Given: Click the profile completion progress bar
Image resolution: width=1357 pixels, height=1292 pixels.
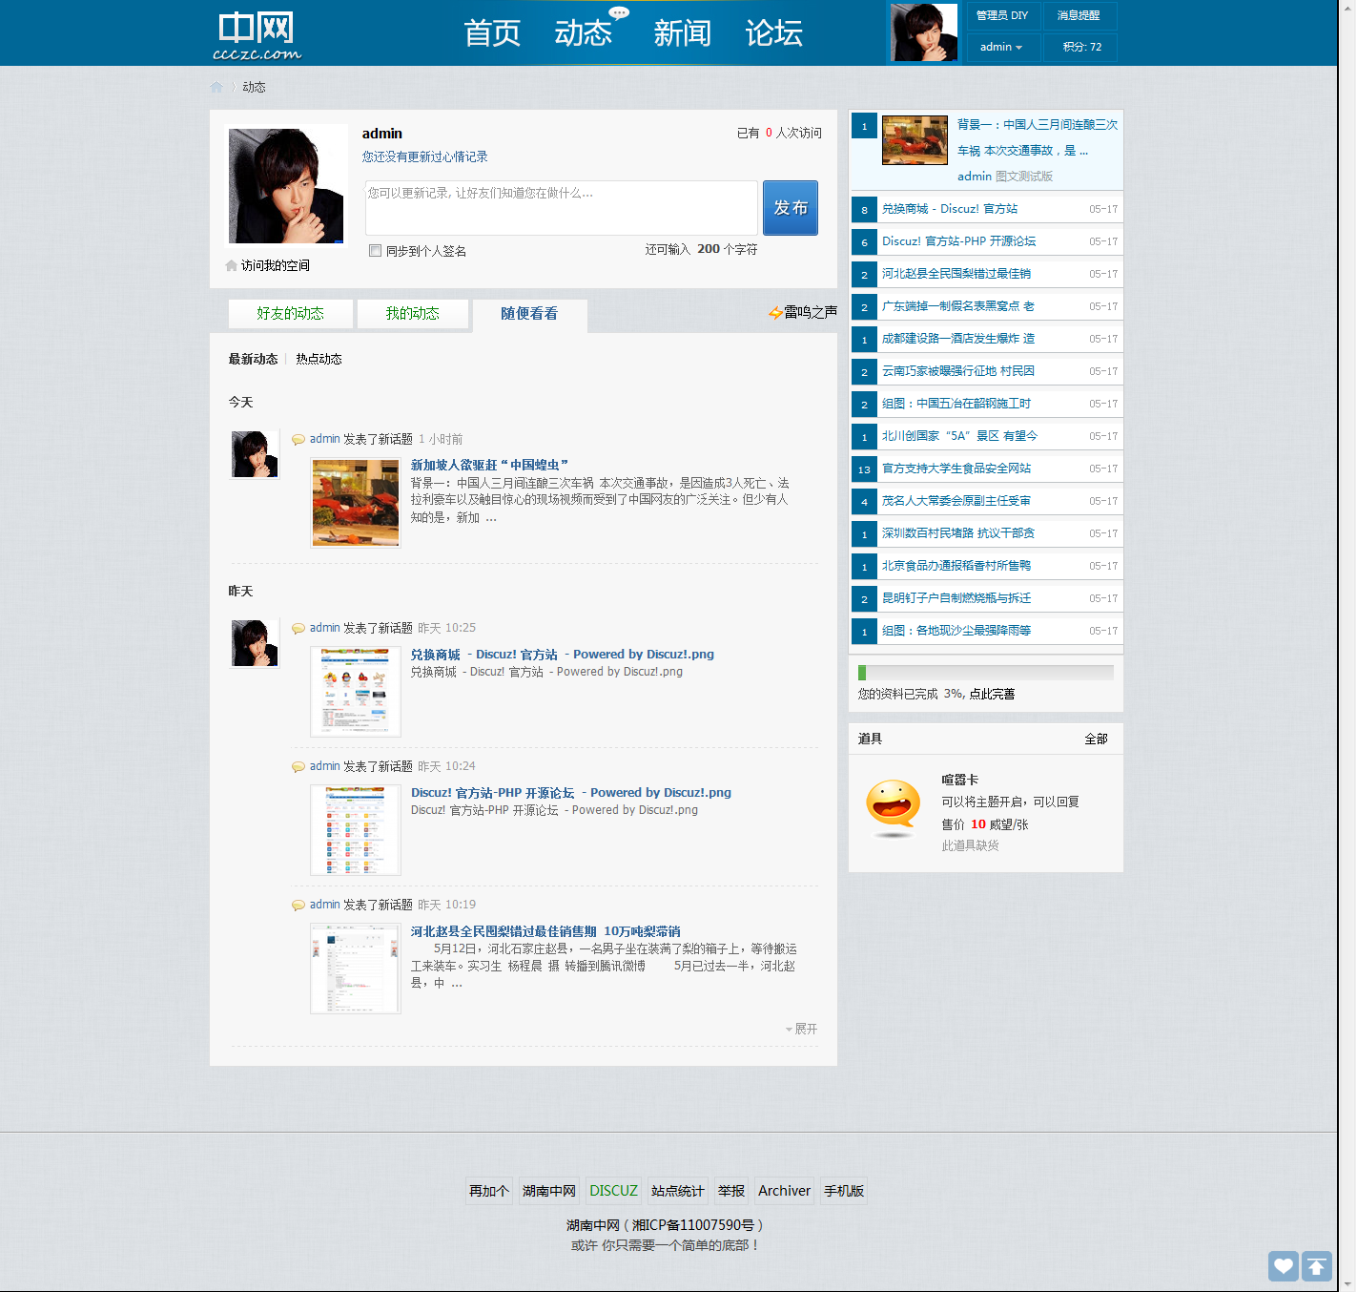Looking at the screenshot, I should [985, 673].
